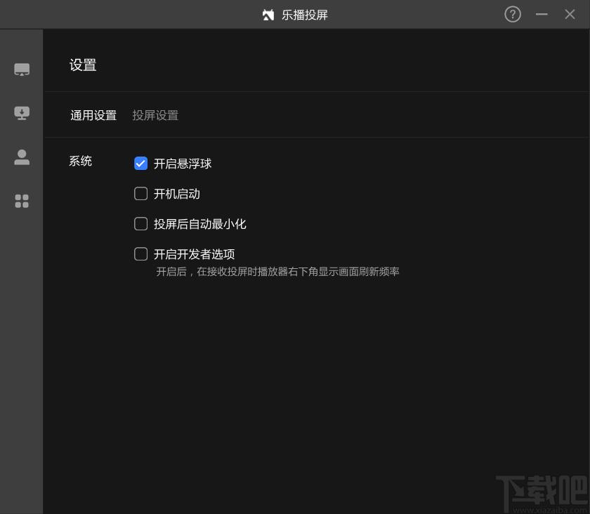
Task: Open the user account icon in sidebar
Action: click(x=22, y=157)
